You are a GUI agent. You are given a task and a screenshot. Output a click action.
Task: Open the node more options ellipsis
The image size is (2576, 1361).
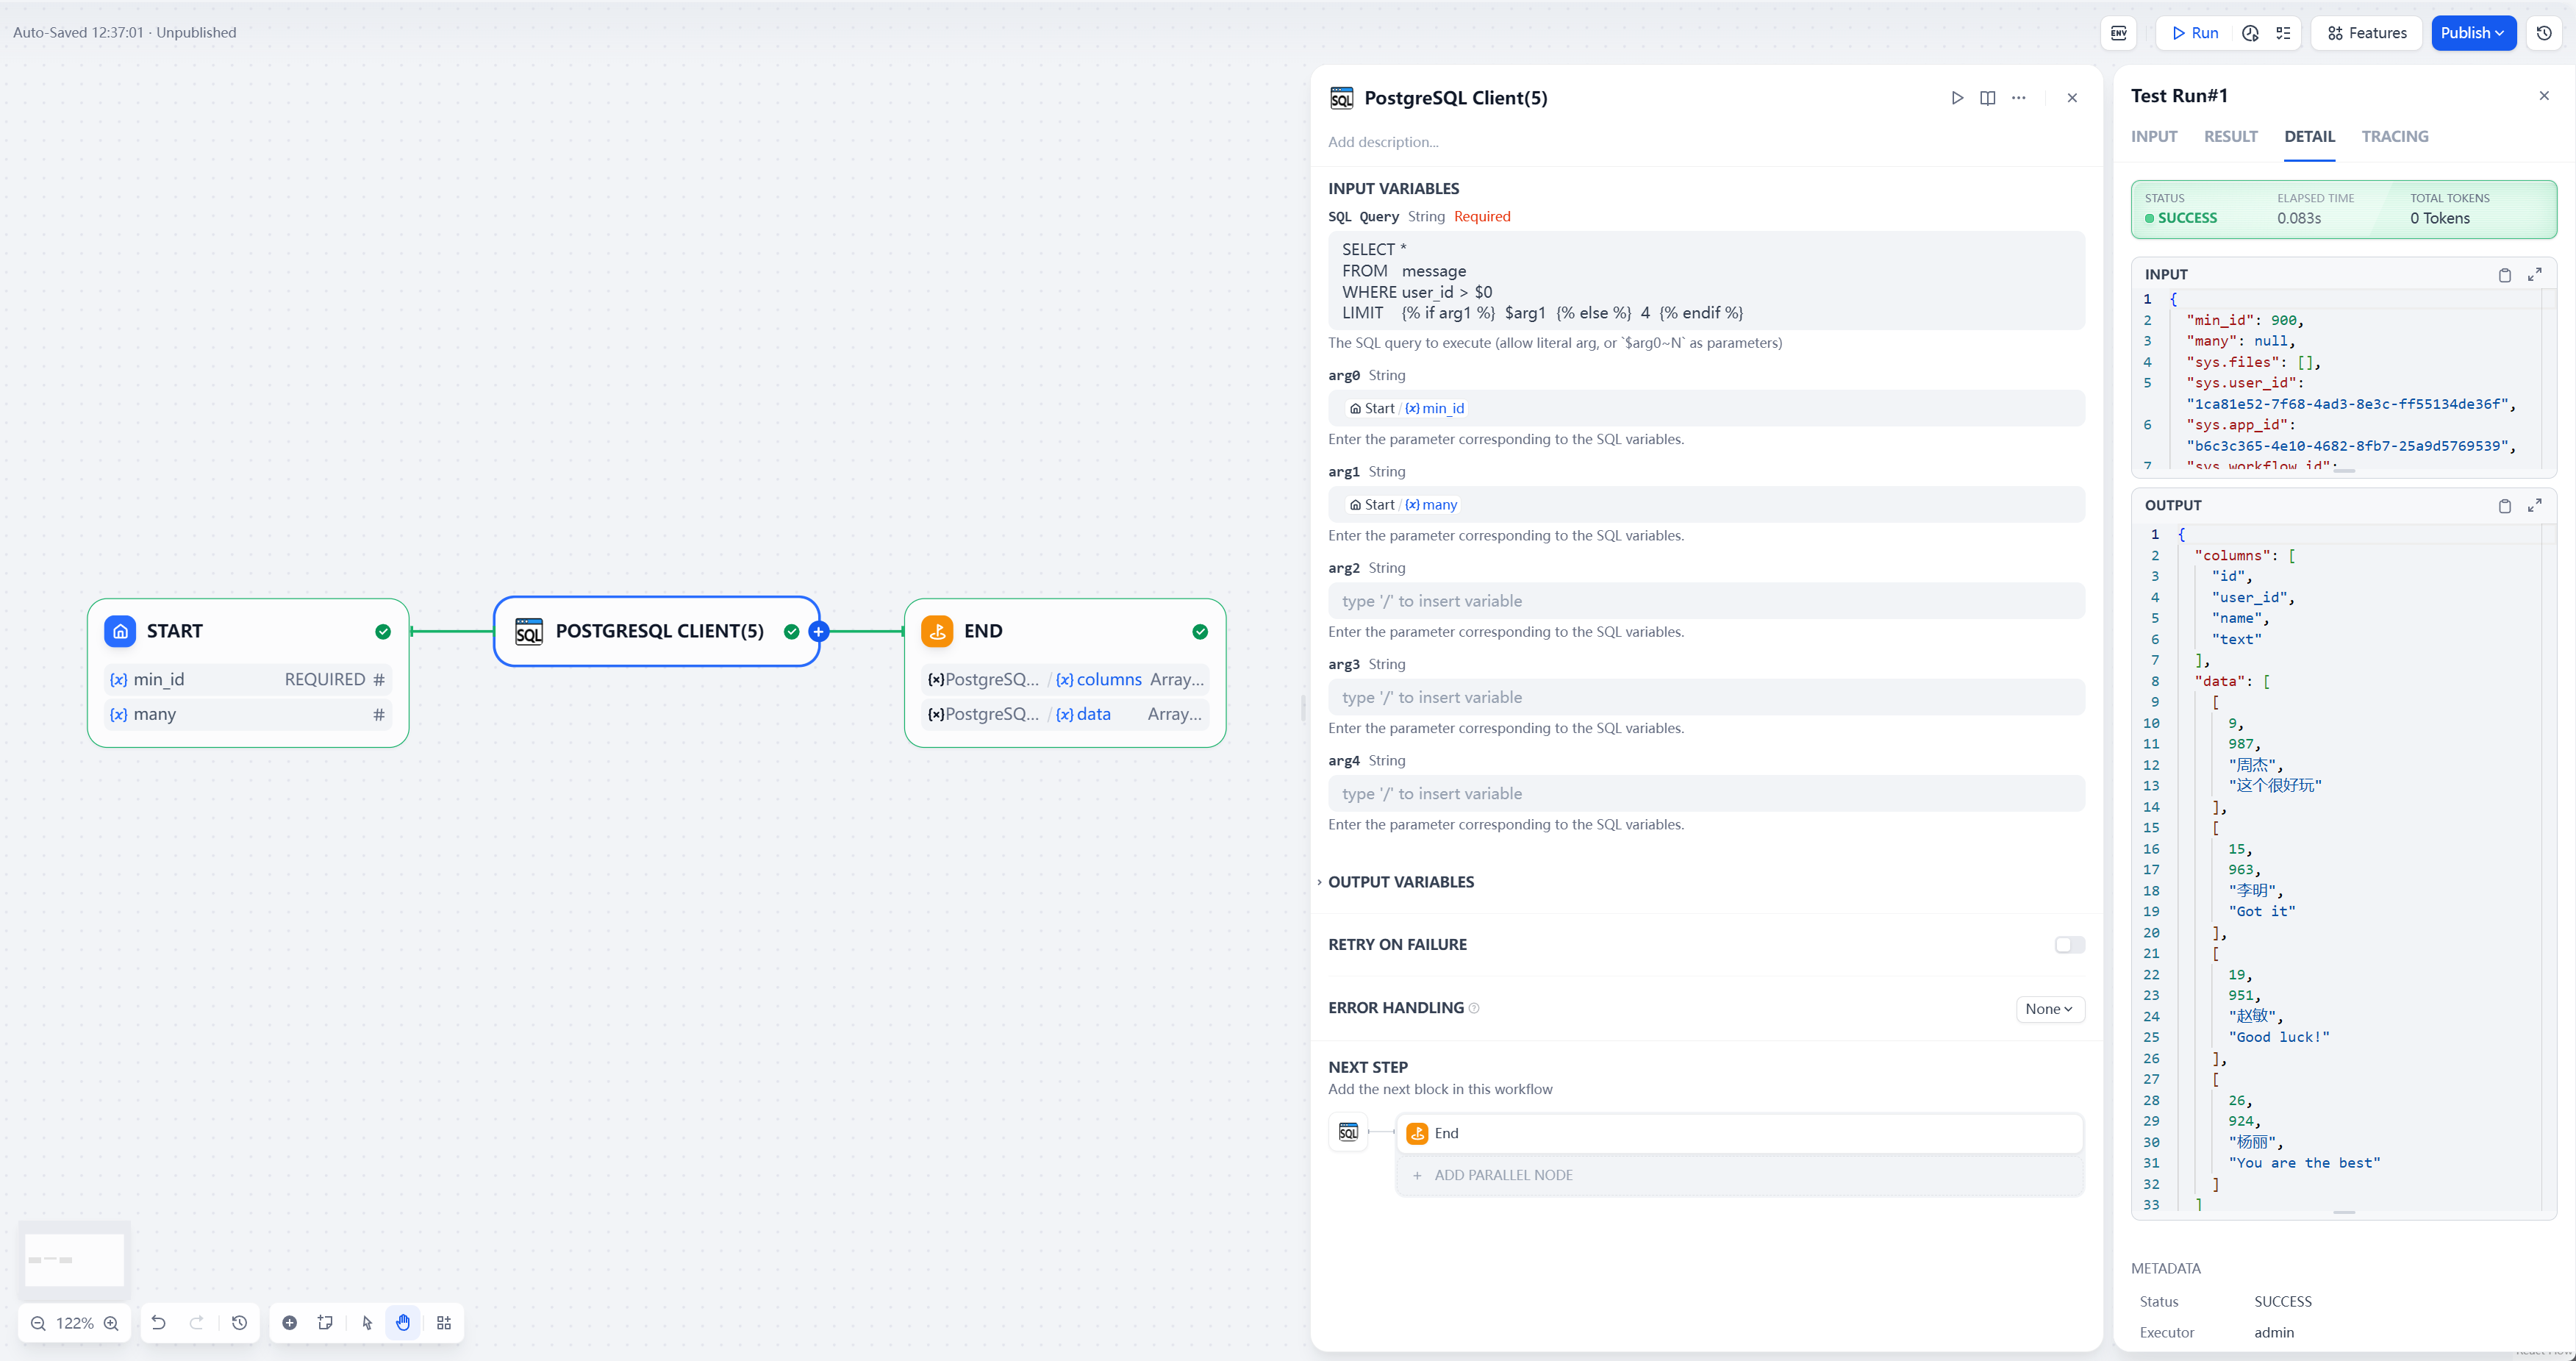tap(2018, 98)
